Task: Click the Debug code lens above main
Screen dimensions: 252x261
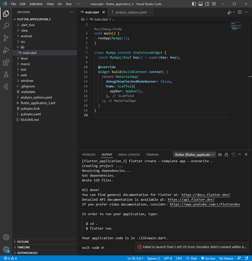Action: (106, 29)
